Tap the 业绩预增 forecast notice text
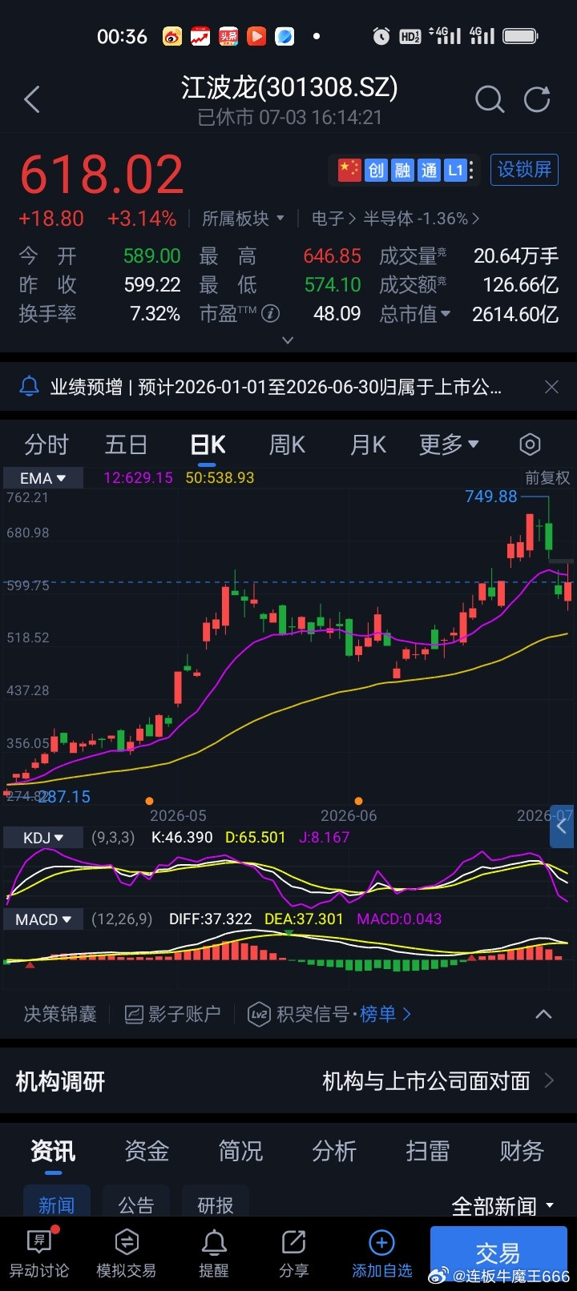The image size is (577, 1291). click(x=276, y=387)
